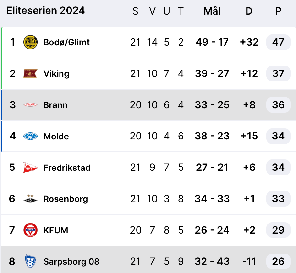Screen dimensions: 296x273
Task: Click the D goal difference column header
Action: pos(249,11)
